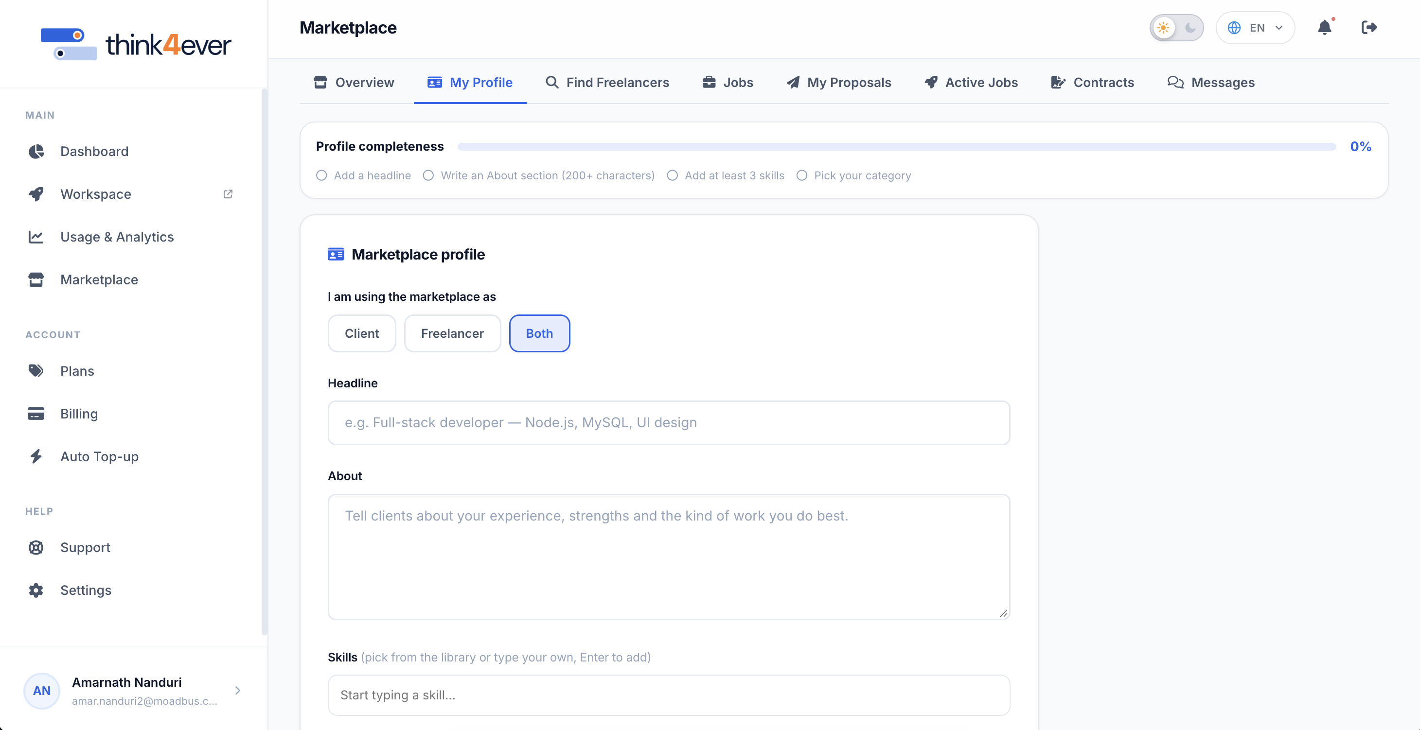The height and width of the screenshot is (730, 1420).
Task: Open Workspace external link icon
Action: (228, 194)
